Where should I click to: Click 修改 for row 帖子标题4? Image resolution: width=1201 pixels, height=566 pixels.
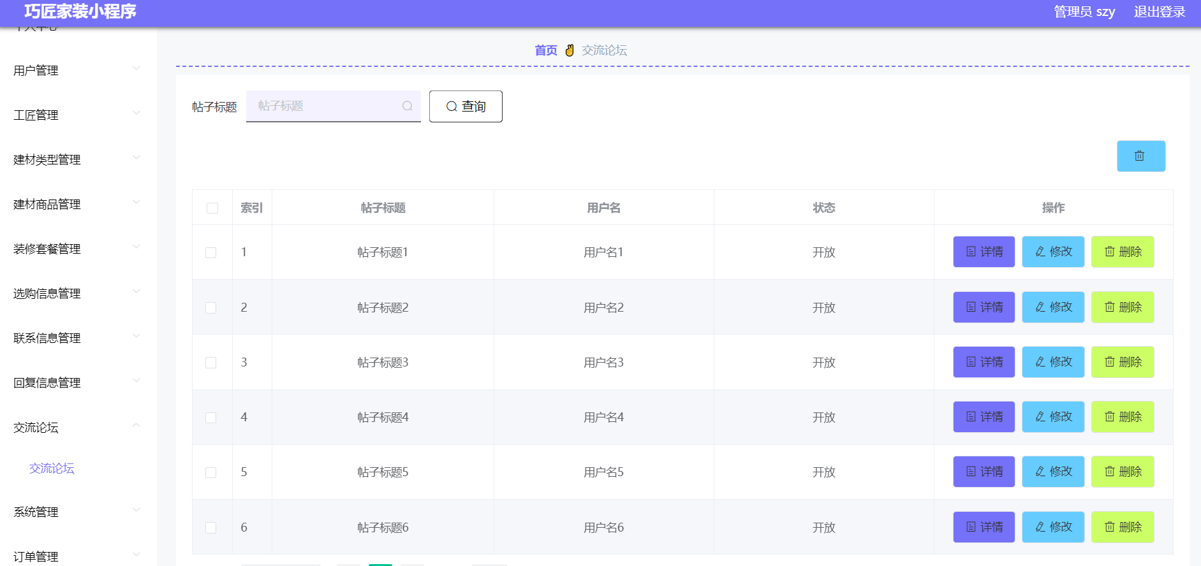1053,417
